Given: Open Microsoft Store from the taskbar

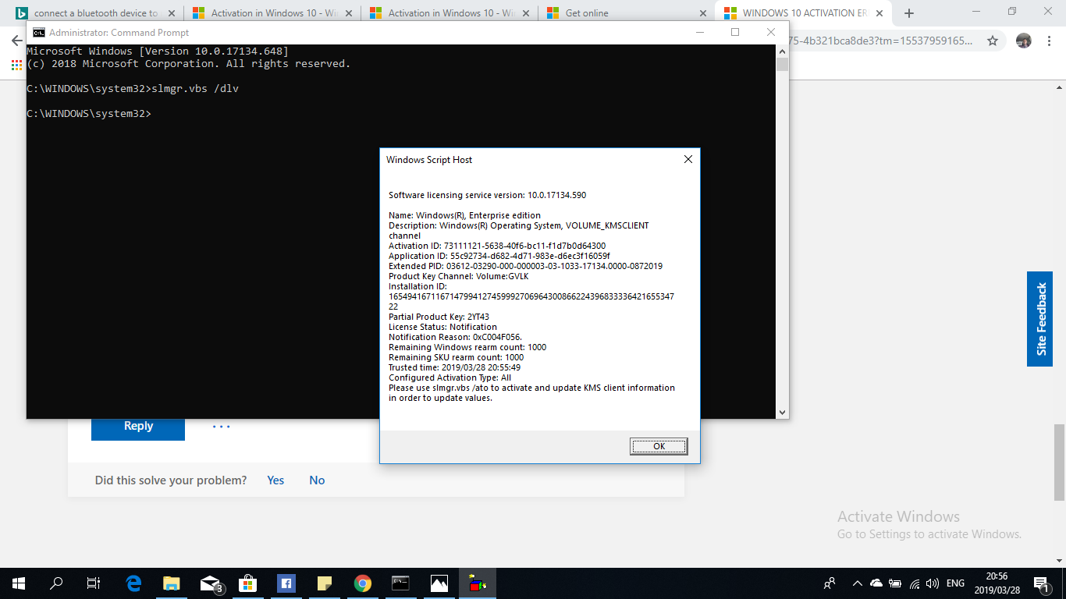Looking at the screenshot, I should point(247,583).
